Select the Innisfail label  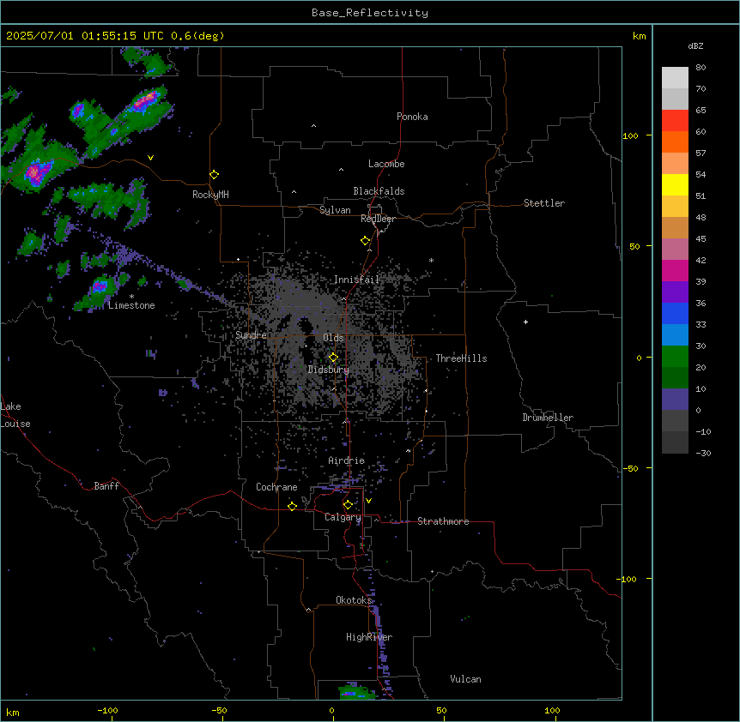(356, 280)
